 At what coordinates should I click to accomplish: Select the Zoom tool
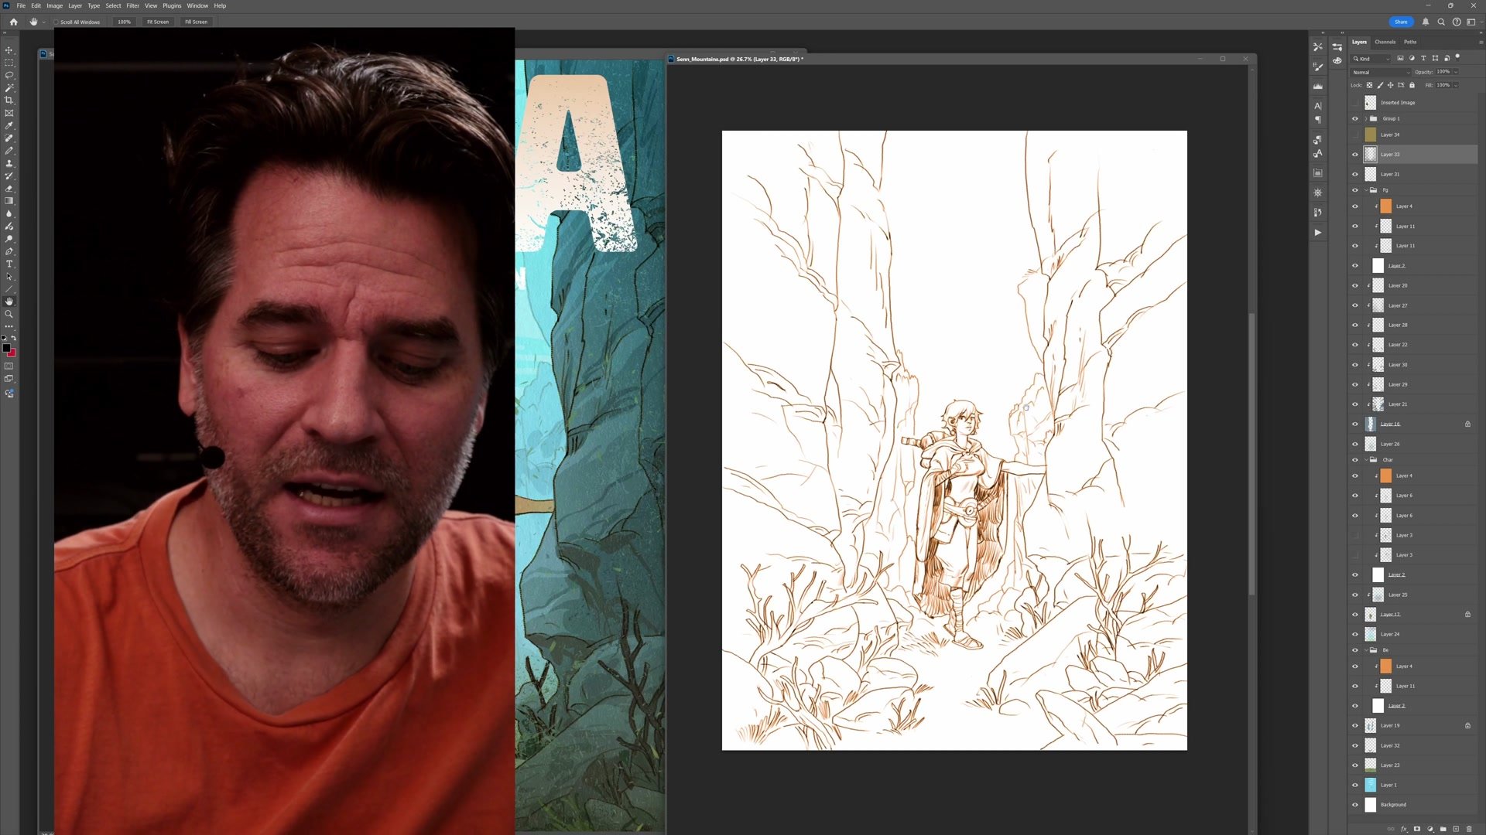(9, 314)
